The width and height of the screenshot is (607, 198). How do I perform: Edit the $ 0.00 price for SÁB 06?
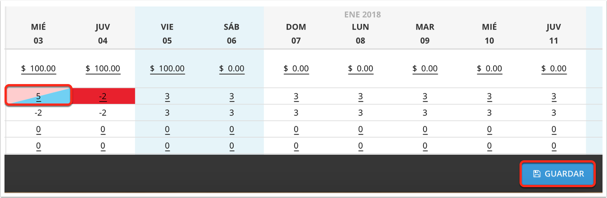tap(232, 69)
